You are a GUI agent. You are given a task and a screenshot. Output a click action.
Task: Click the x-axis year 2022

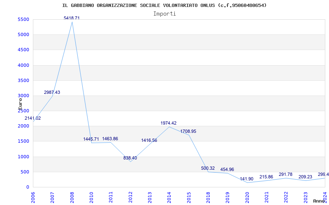tap(286, 197)
